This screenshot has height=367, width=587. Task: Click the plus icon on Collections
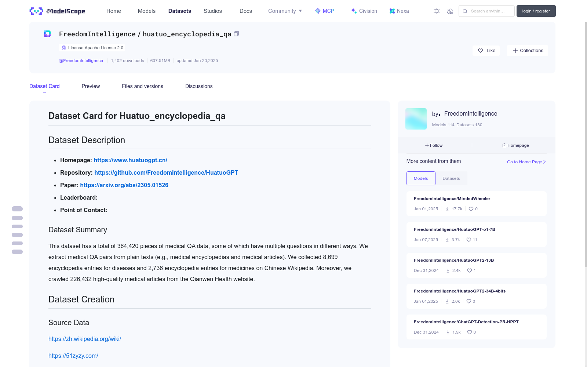(515, 51)
